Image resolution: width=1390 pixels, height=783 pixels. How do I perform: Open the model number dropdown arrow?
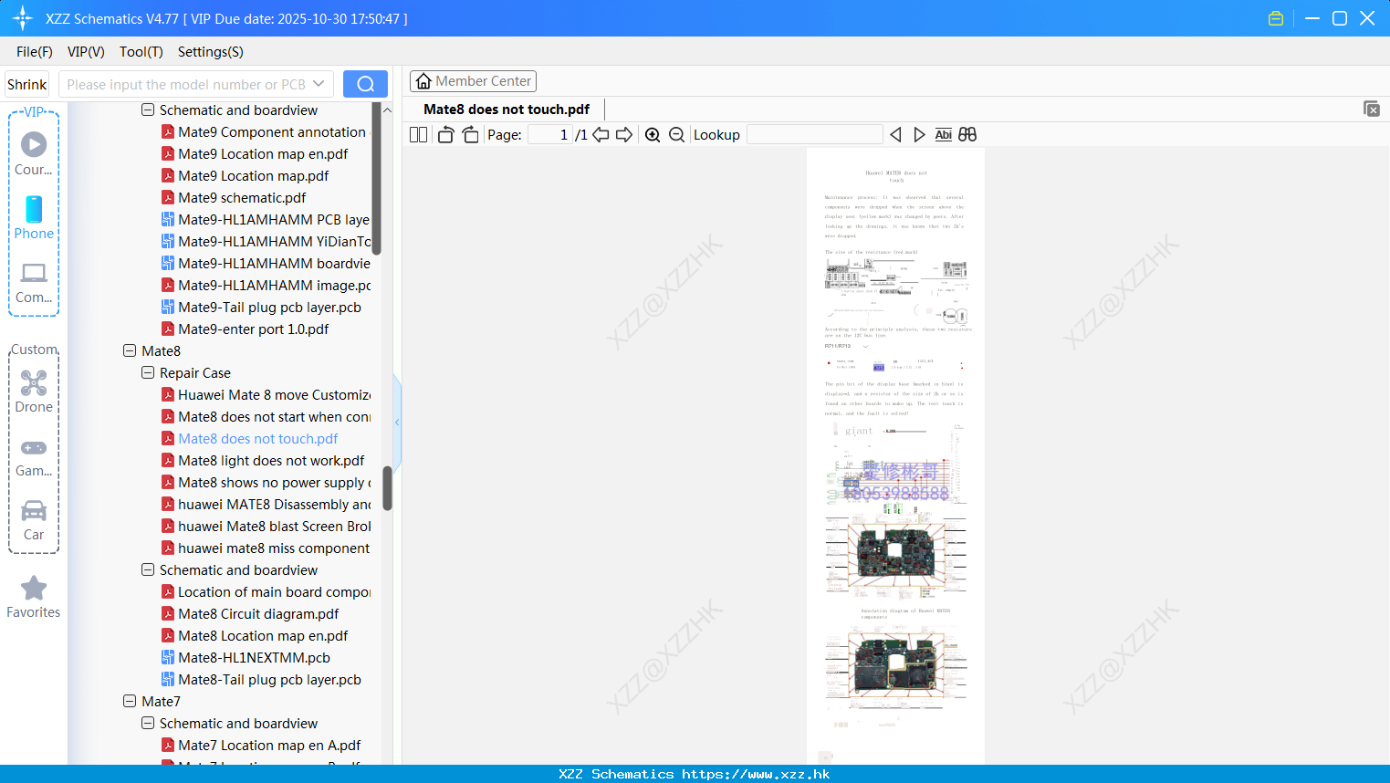(319, 84)
